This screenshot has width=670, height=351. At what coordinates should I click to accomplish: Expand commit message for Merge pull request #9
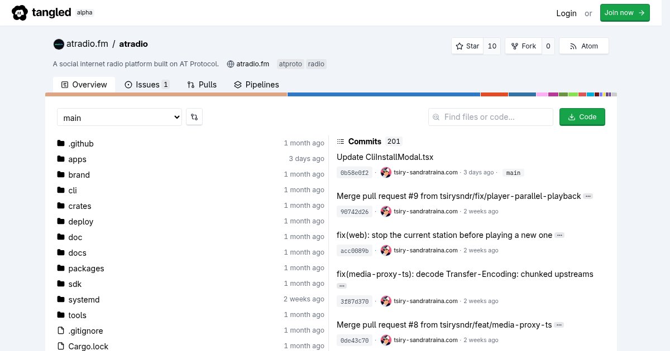tap(588, 196)
